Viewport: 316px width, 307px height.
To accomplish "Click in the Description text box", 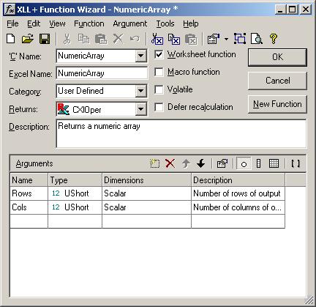I will pos(181,133).
